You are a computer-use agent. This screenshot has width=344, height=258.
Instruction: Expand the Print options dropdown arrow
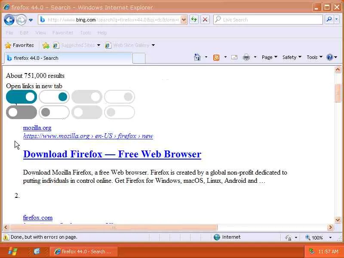[x=255, y=57]
